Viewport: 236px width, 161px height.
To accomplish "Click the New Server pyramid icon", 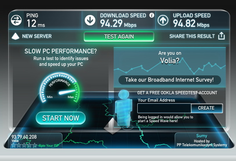I will click(x=15, y=36).
